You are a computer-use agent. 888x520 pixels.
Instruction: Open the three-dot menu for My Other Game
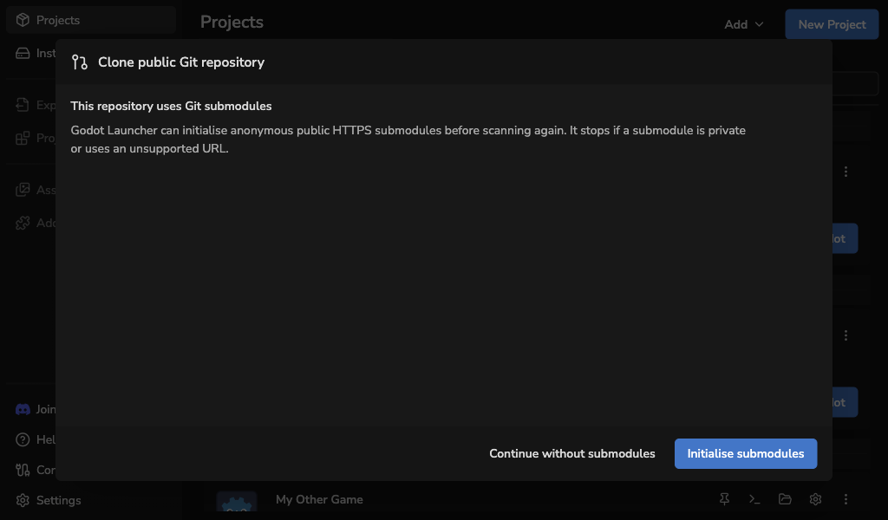846,499
